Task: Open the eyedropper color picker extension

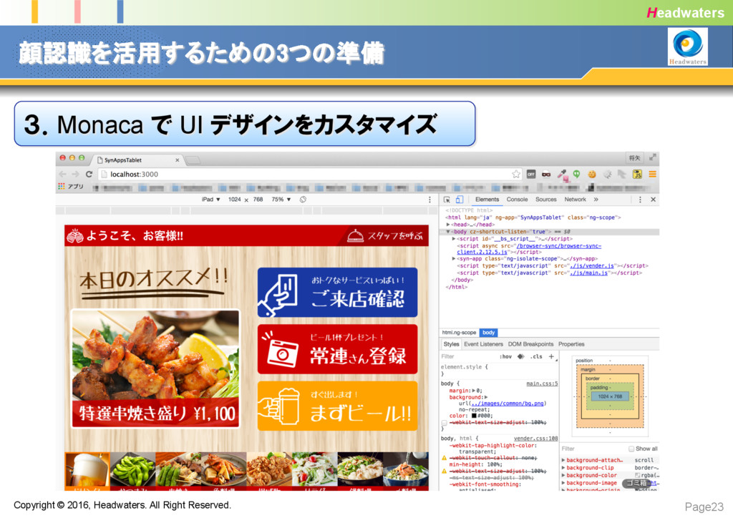Action: pos(562,175)
